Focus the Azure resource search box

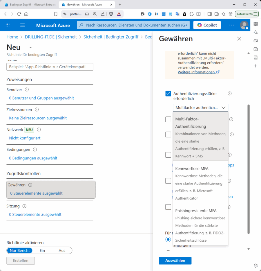click(x=133, y=25)
